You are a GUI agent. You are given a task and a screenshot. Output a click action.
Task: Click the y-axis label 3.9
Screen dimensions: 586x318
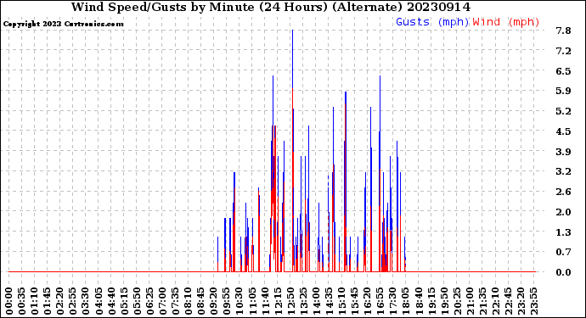click(x=563, y=152)
